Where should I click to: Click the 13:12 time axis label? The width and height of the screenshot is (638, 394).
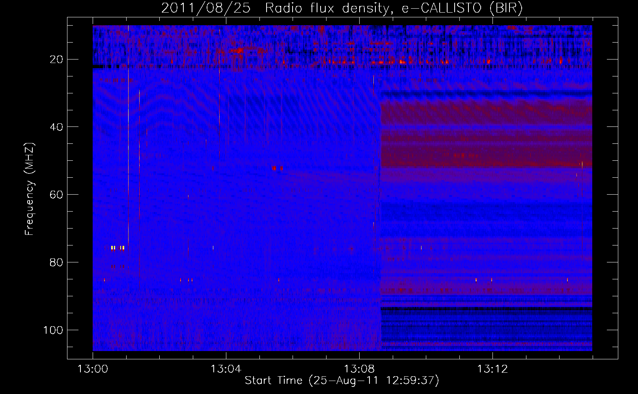(492, 369)
